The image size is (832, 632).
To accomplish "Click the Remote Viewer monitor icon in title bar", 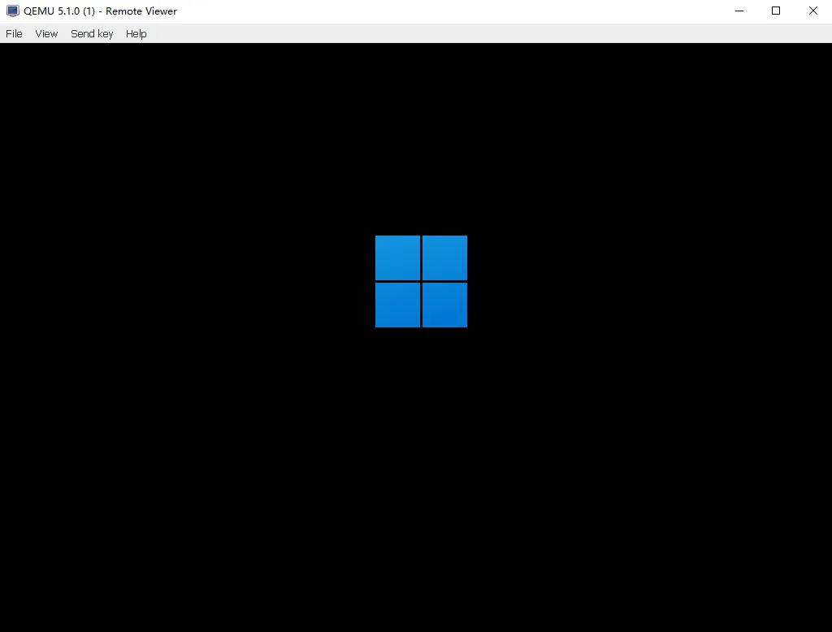I will pyautogui.click(x=12, y=11).
